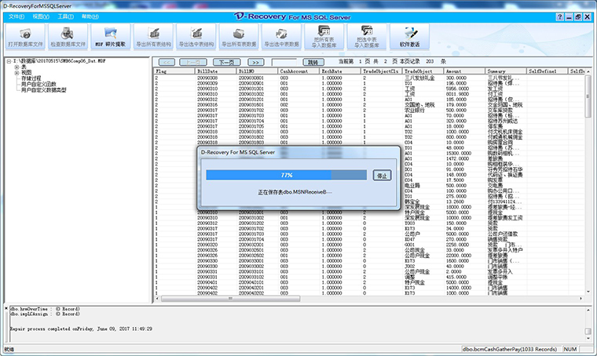The height and width of the screenshot is (356, 597).
Task: Click the data grid horizontal scrollbar thumb
Action: coord(231,299)
